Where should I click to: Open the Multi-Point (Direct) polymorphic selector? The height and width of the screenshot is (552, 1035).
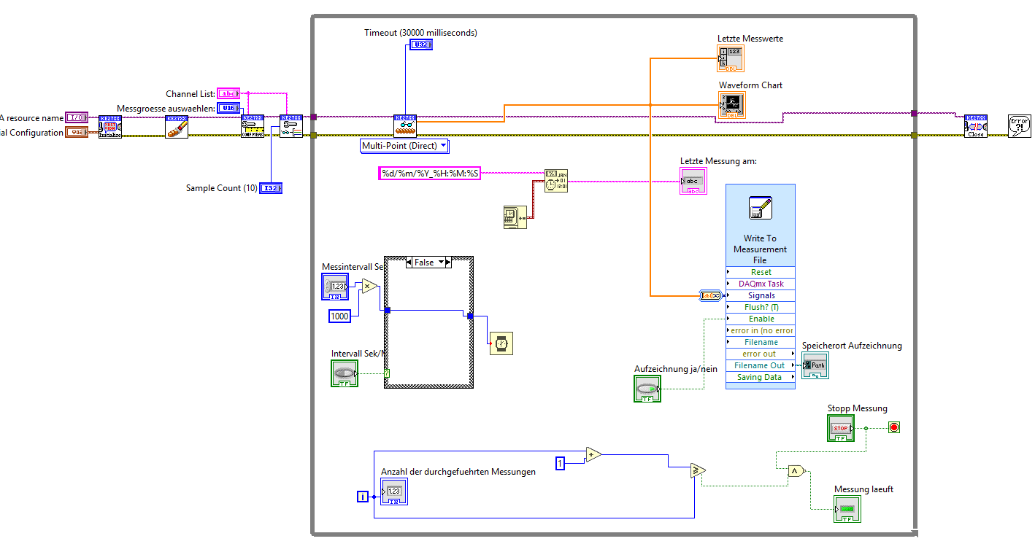click(404, 146)
